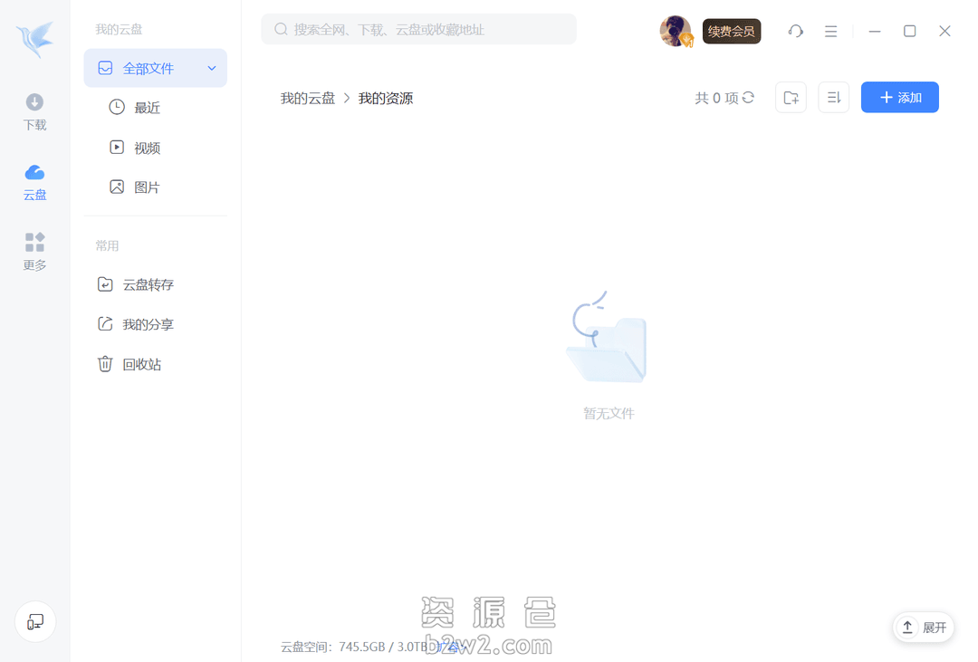Select the 云盘 cloud drive icon
This screenshot has height=662, width=978.
(34, 179)
